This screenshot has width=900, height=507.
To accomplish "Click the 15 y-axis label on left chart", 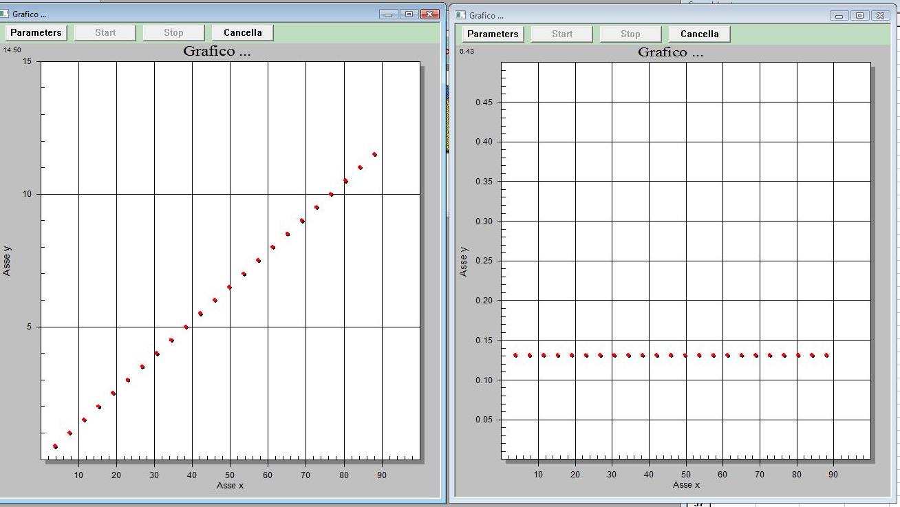I will coord(27,61).
